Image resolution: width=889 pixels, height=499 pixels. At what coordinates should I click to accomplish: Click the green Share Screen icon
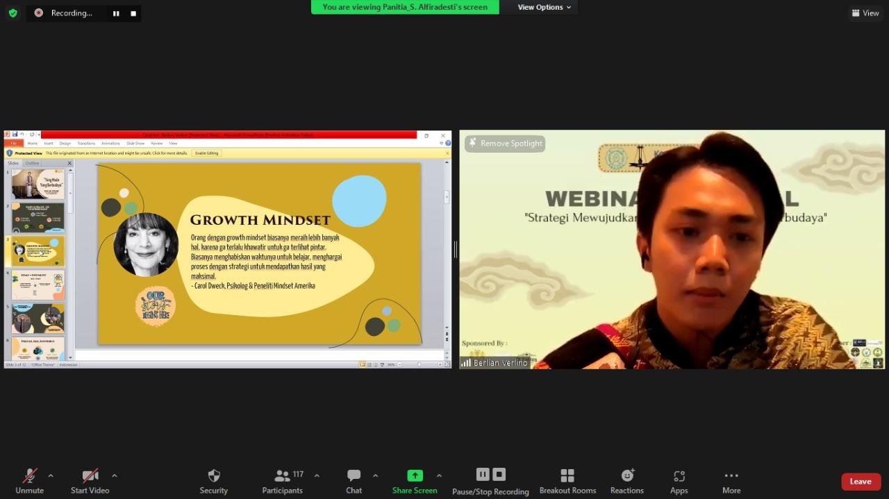tap(415, 476)
